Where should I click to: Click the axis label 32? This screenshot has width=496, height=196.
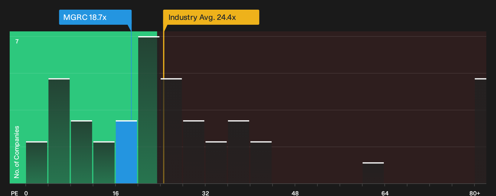(x=205, y=193)
